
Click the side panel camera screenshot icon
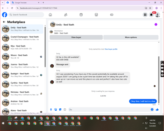(x=162, y=65)
